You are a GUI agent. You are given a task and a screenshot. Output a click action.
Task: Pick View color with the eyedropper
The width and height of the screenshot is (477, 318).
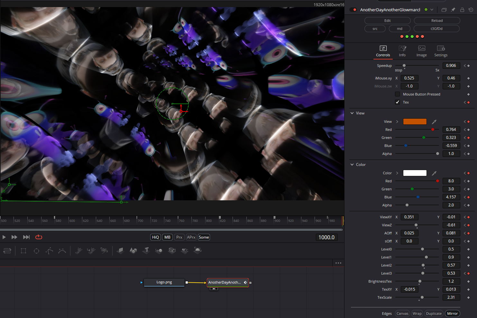(434, 122)
